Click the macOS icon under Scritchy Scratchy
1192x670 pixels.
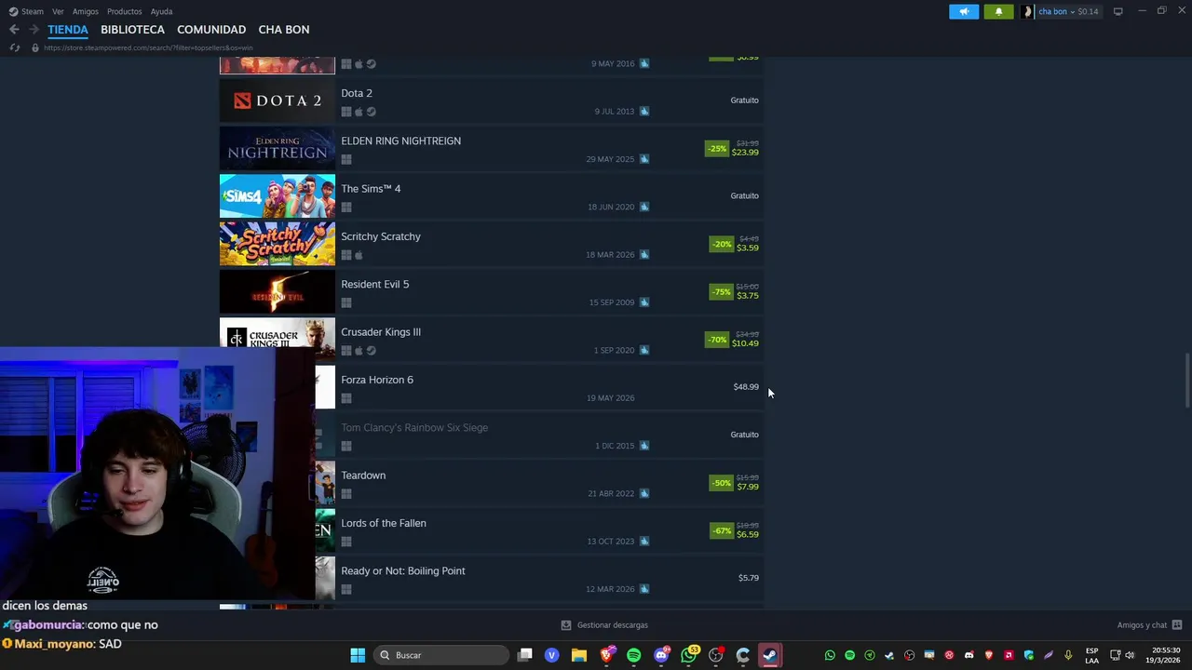coord(359,255)
